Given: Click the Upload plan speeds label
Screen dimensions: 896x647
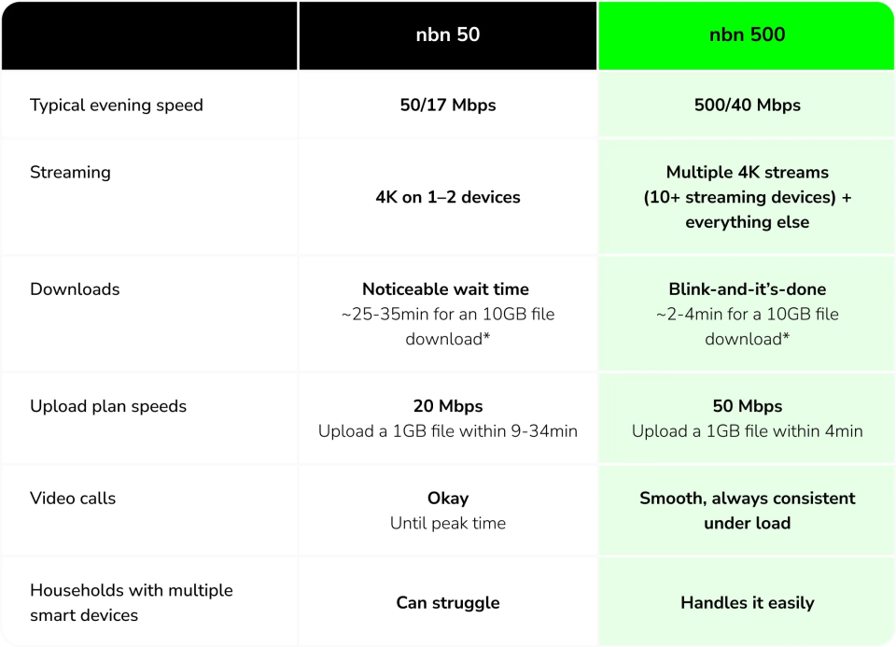Looking at the screenshot, I should (x=108, y=406).
